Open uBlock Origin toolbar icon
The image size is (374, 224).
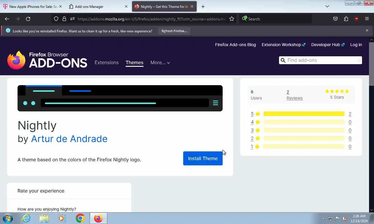356,19
